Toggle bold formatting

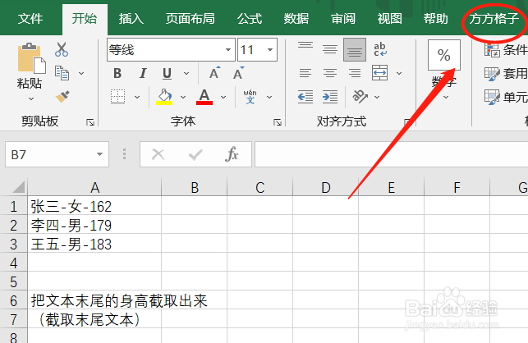(x=117, y=73)
